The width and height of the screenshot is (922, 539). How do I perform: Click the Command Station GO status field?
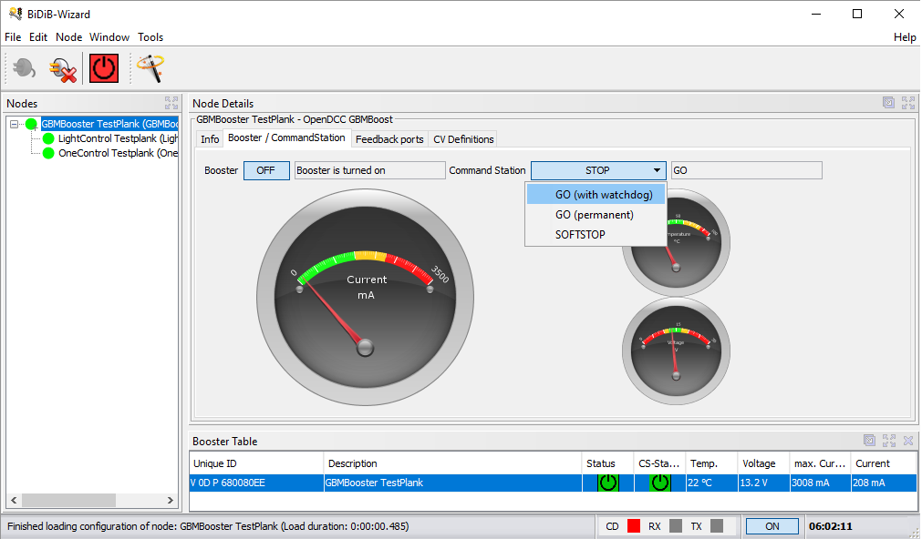point(746,170)
